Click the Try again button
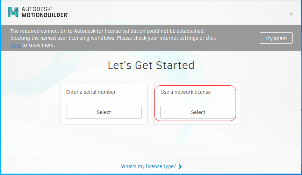Image resolution: width=302 pixels, height=175 pixels. click(276, 38)
